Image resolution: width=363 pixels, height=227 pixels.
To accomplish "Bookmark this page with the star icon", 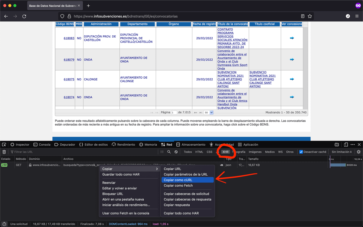I will (x=310, y=16).
